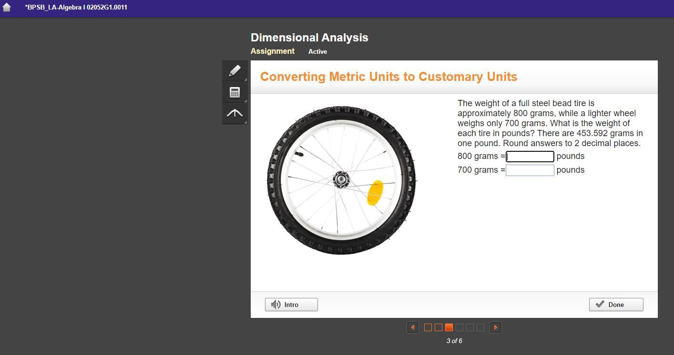Viewport: 674px width, 355px height.
Task: Play the Intro audio
Action: (291, 305)
